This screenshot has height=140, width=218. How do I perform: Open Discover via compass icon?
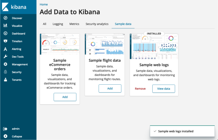[5, 18]
